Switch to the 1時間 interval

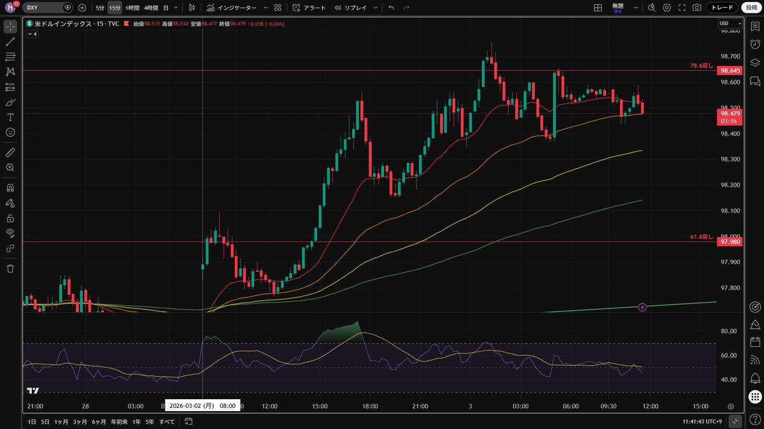[x=132, y=8]
